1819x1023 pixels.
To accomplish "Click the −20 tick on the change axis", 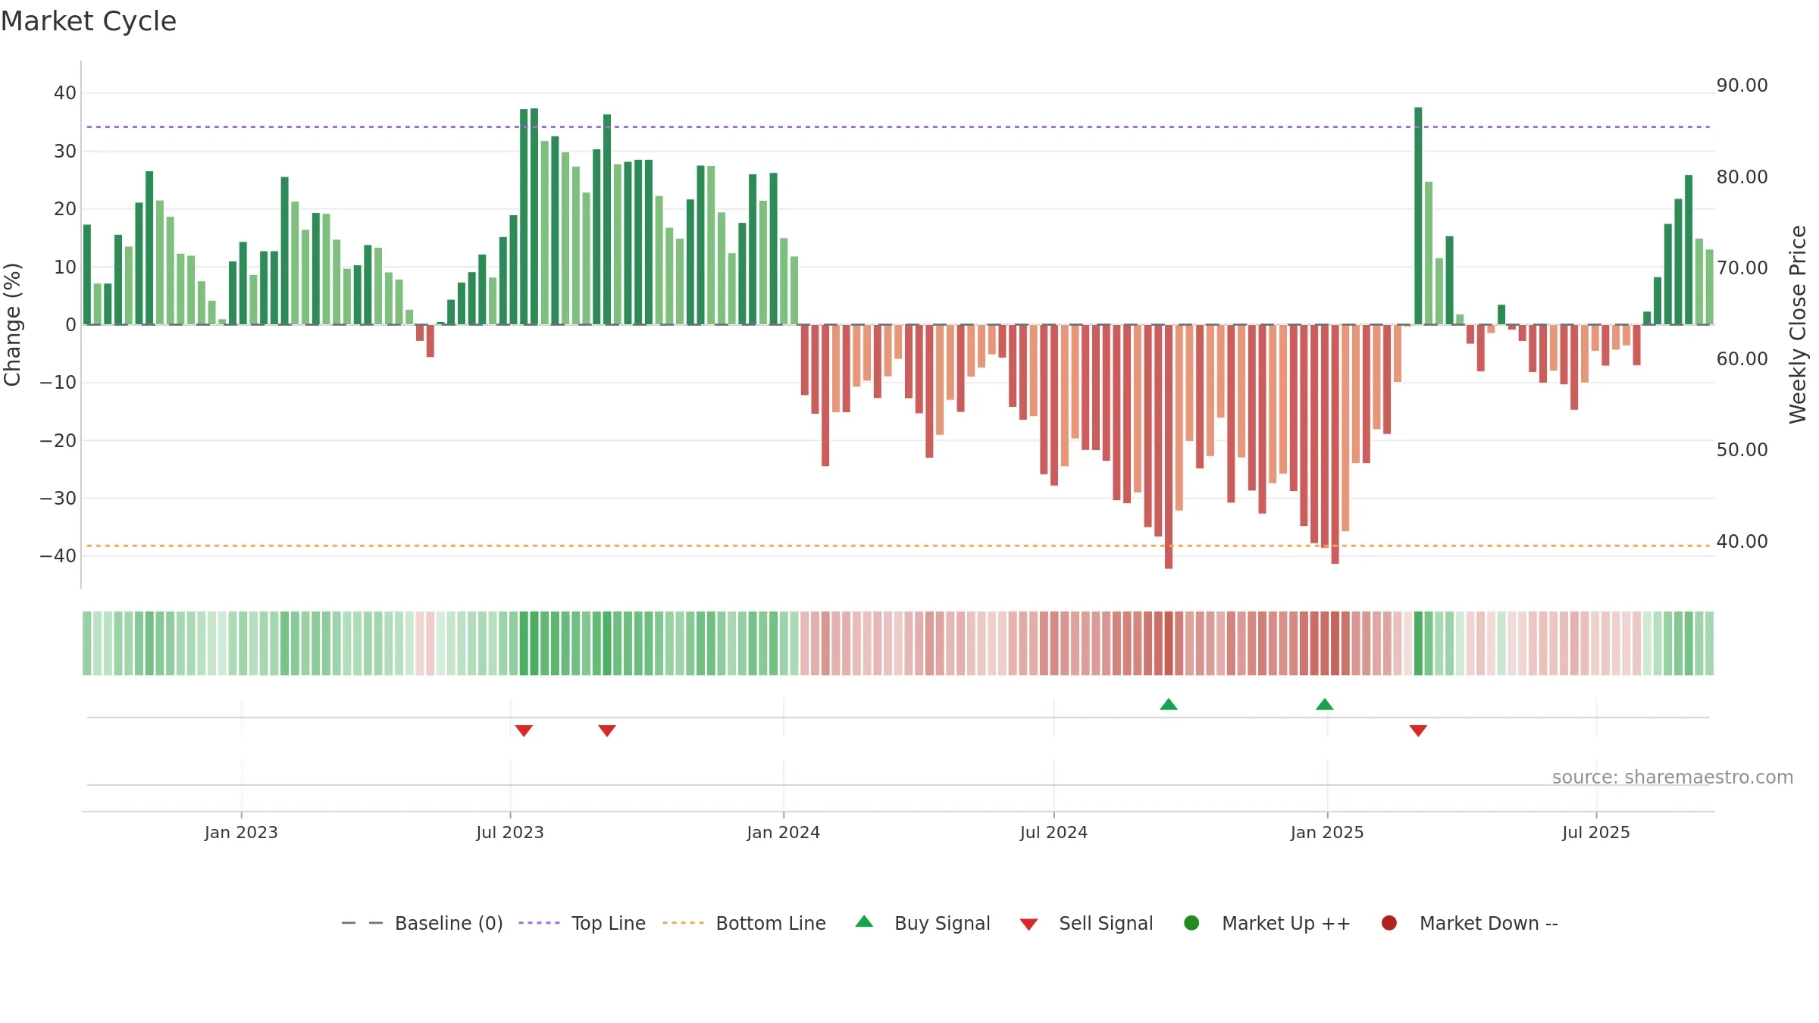I will 58,441.
